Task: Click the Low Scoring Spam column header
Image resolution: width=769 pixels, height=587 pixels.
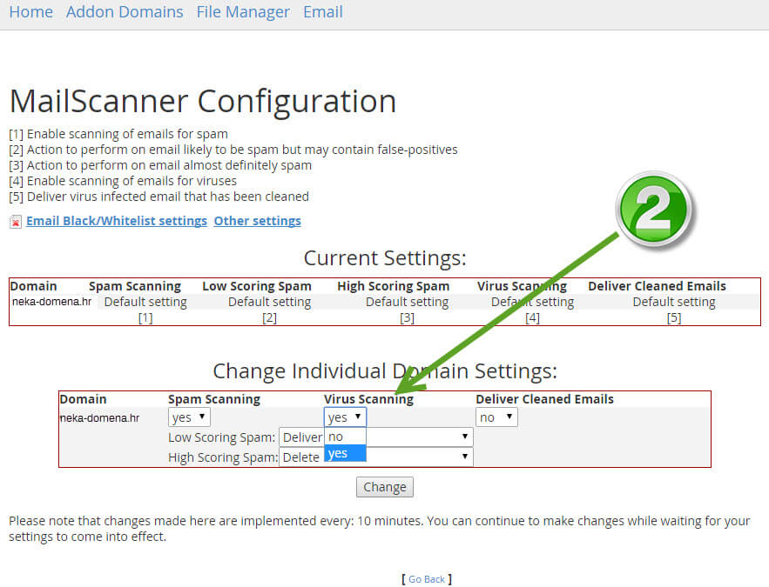Action: coord(257,286)
